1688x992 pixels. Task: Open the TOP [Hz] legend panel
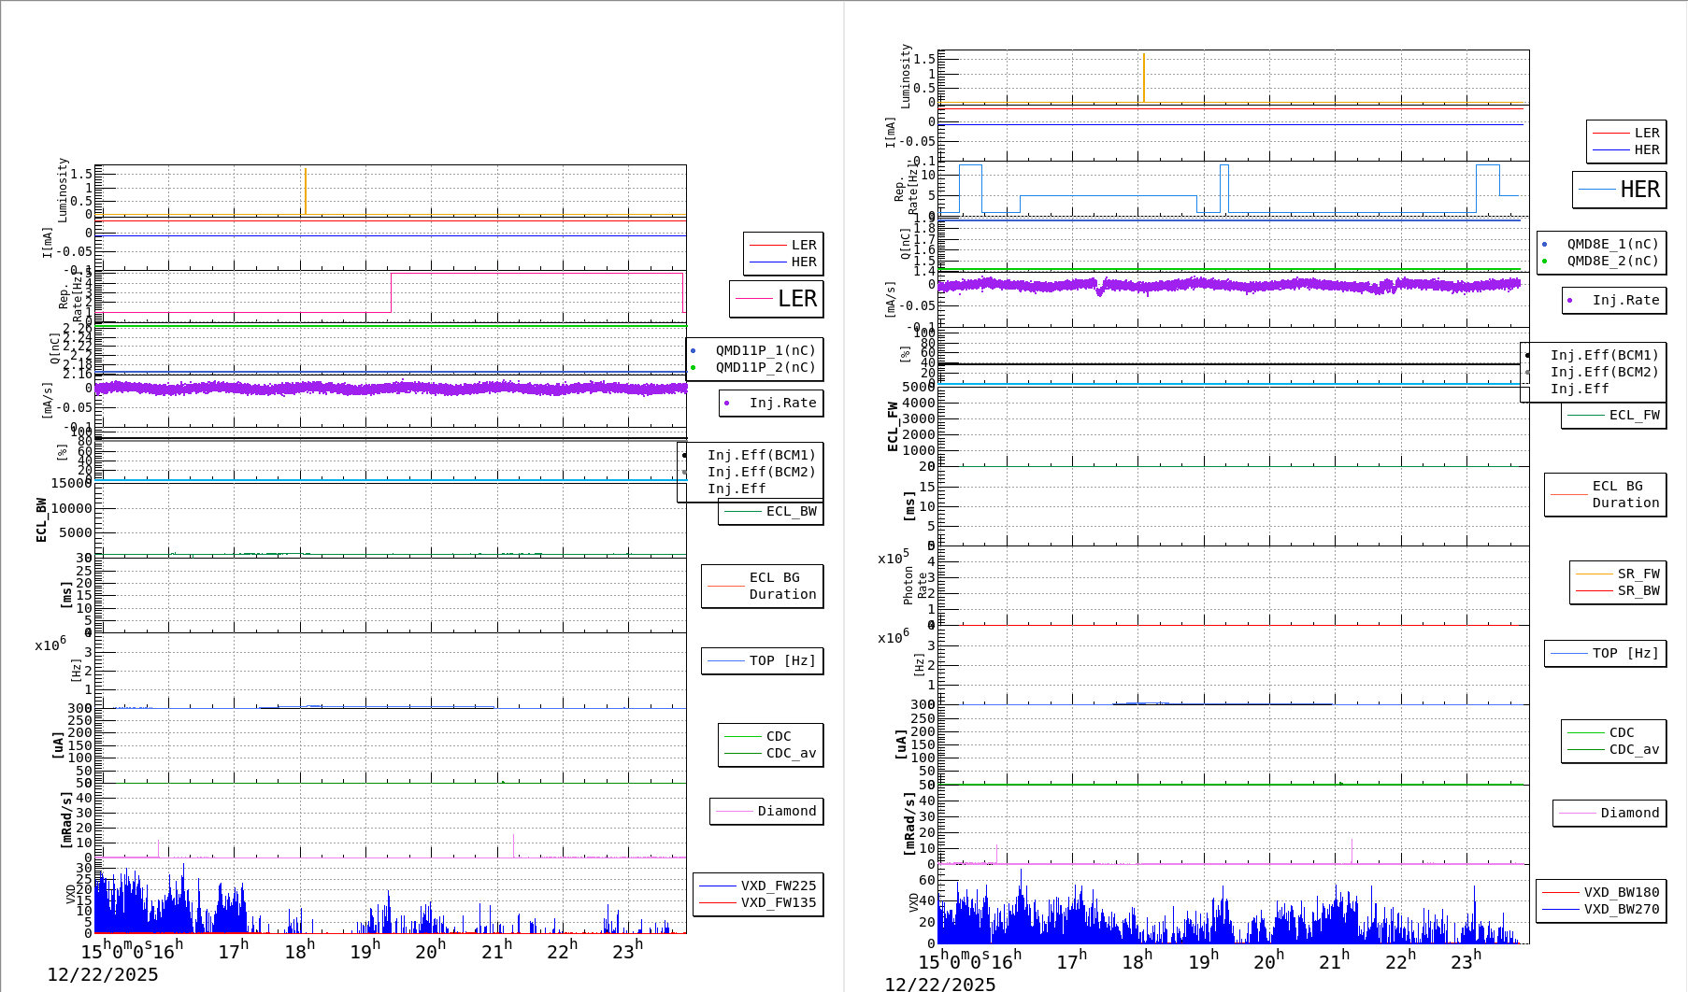tap(762, 660)
